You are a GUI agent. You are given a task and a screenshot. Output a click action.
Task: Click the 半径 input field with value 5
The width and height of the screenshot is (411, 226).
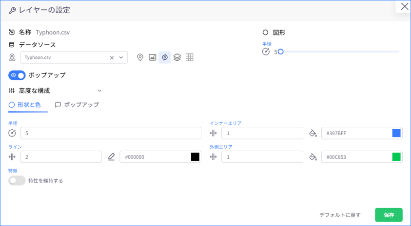tap(111, 133)
